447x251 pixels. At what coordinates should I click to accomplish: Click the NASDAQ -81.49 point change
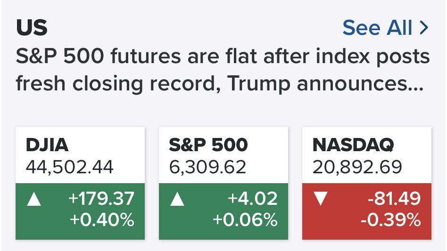(395, 200)
